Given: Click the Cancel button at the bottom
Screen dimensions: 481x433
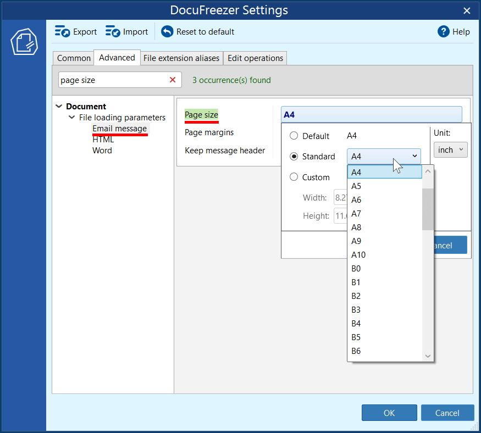Looking at the screenshot, I should click(447, 413).
